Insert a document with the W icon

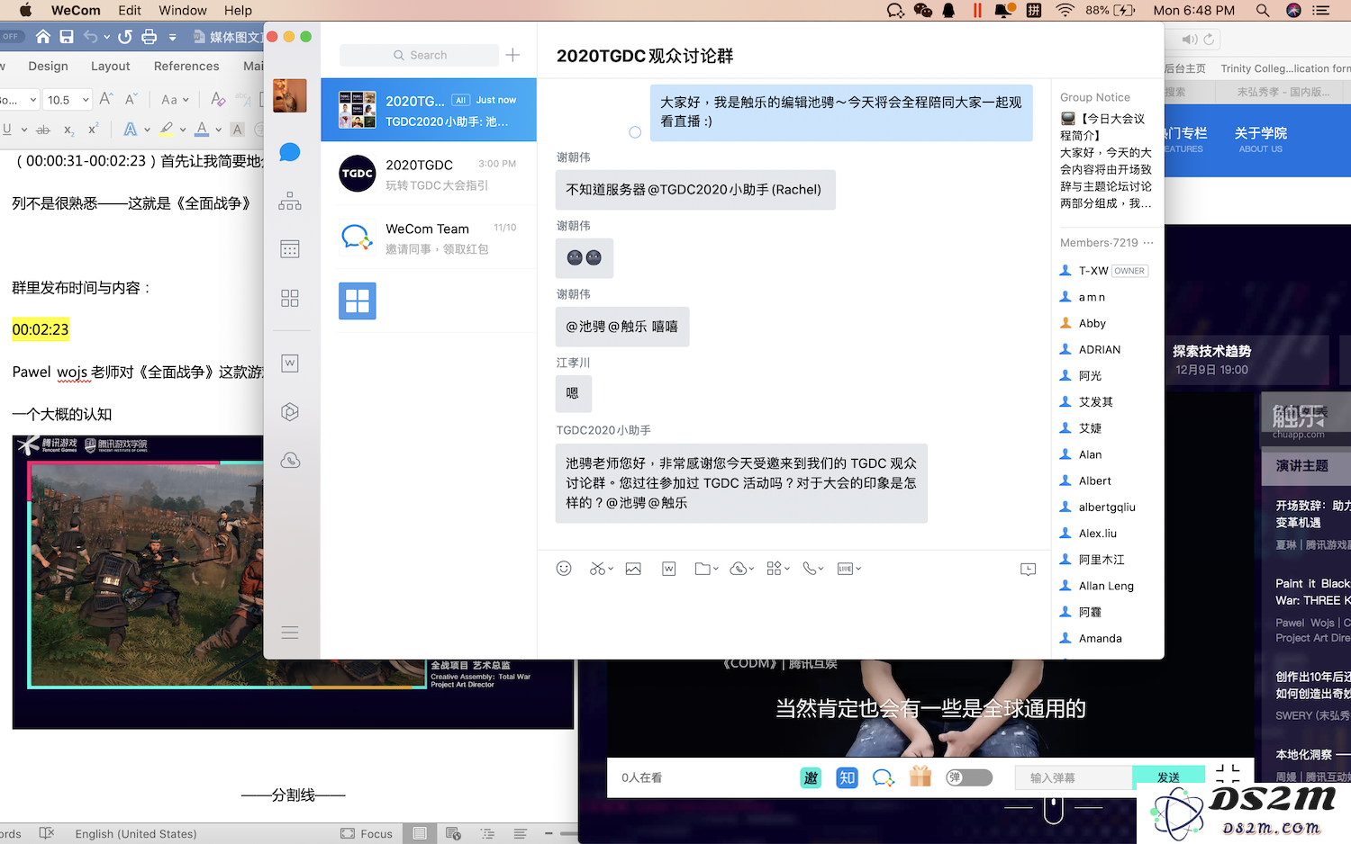pos(669,569)
